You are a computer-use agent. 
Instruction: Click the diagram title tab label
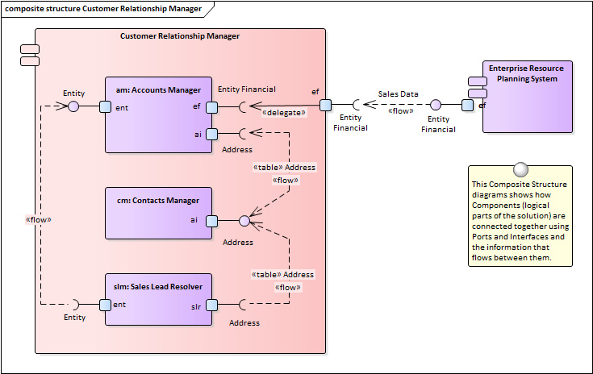(x=103, y=9)
